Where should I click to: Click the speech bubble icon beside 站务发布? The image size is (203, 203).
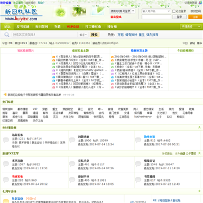(6, 140)
